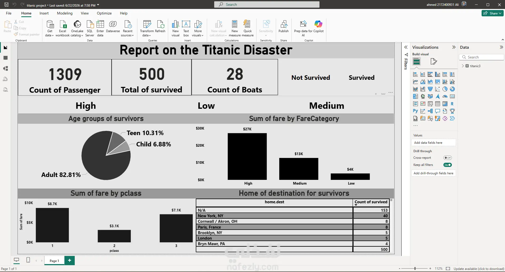
Task: Switch to the Insert ribbon tab
Action: (44, 13)
